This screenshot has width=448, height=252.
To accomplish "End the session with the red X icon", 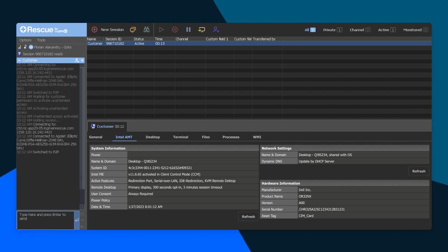I will pyautogui.click(x=175, y=29).
